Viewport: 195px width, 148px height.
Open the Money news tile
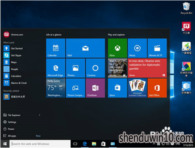[x=118, y=68]
